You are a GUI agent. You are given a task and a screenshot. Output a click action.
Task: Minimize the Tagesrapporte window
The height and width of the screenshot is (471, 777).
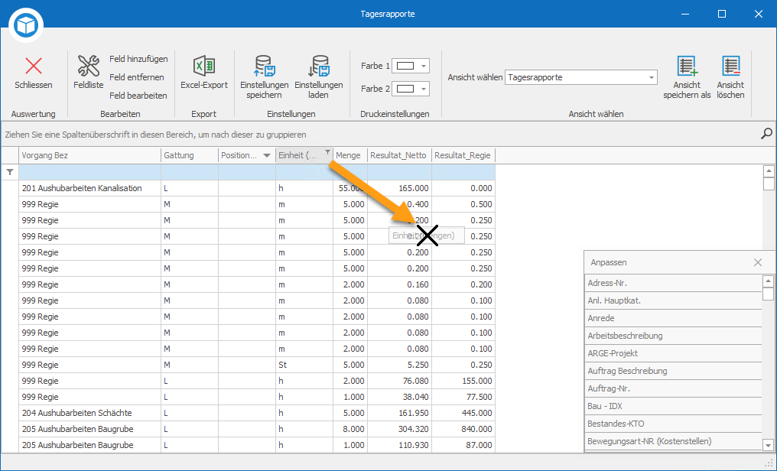(685, 14)
